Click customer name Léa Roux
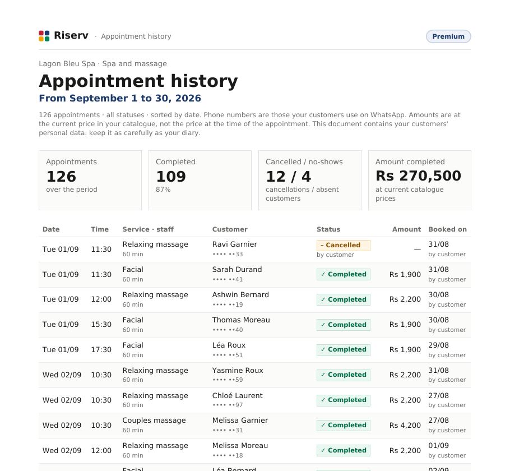510x471 pixels. 229,345
